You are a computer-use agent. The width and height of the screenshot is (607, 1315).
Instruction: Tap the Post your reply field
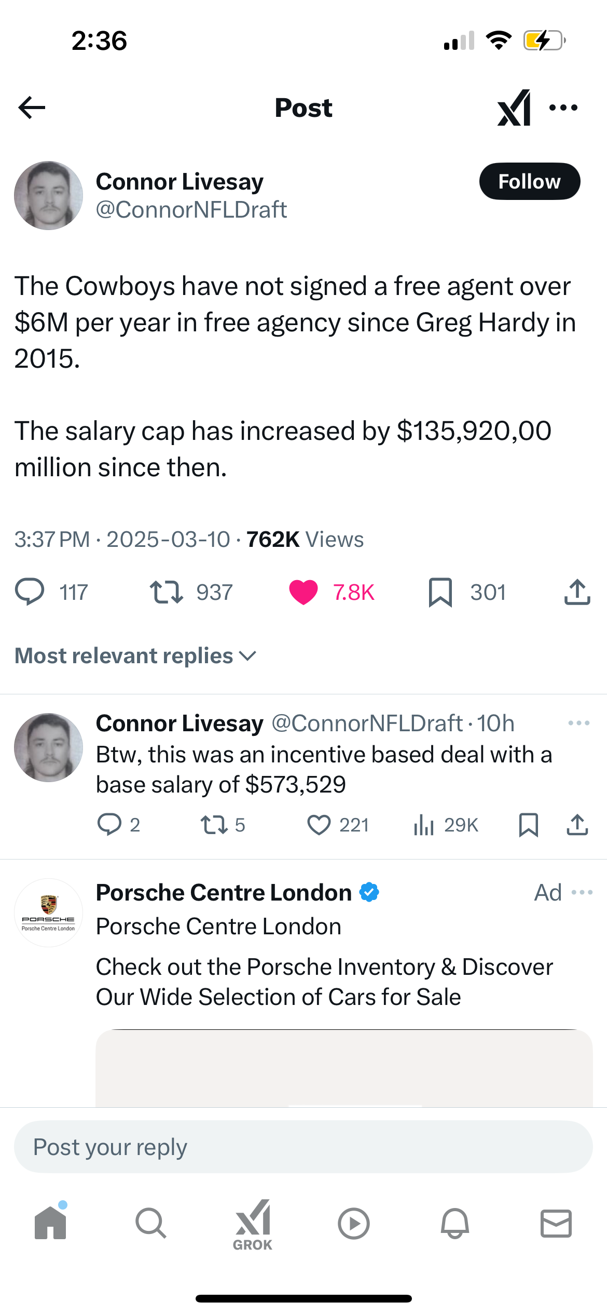point(303,1147)
